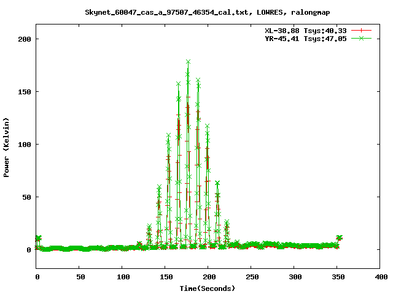This screenshot has height=294, width=393.
Task: Click the x-axis tick label 150
Action: (x=166, y=277)
